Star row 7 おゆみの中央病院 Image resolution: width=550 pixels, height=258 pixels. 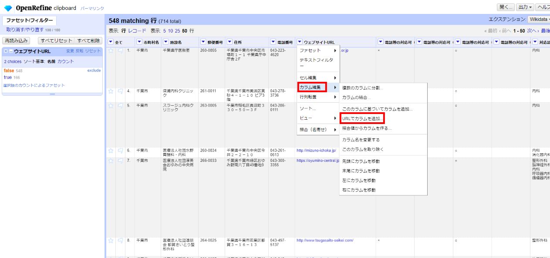pos(111,161)
